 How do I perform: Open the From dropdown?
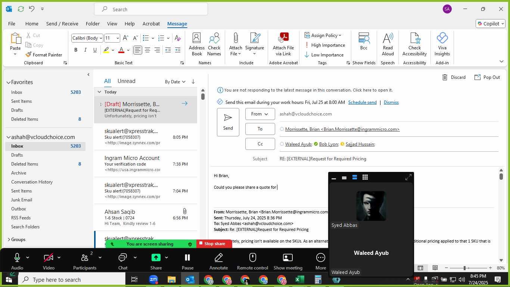(260, 114)
